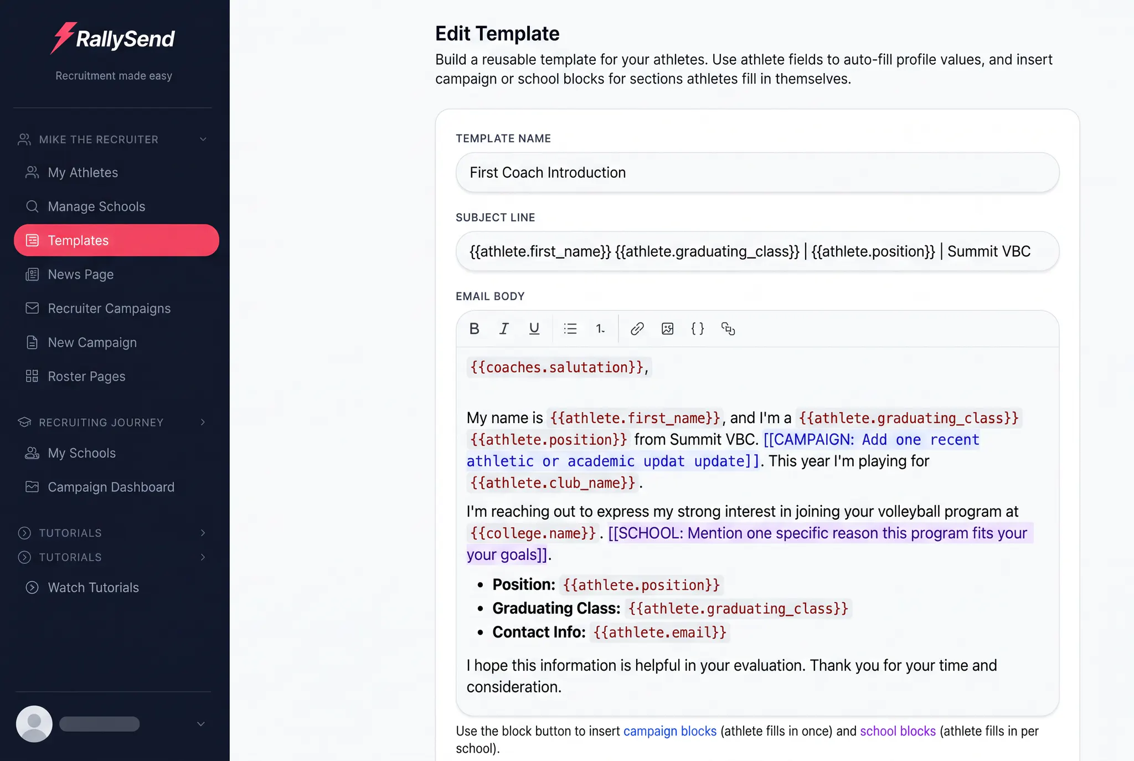1134x761 pixels.
Task: Click the My Athletes people icon
Action: click(32, 172)
